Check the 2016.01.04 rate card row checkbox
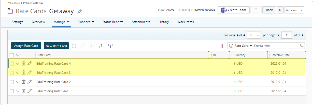The width and height of the screenshot is (313, 105). [x=12, y=91]
